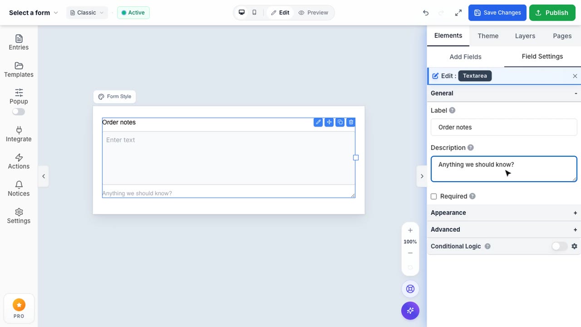Open the Form Style button
The width and height of the screenshot is (581, 327).
(115, 96)
